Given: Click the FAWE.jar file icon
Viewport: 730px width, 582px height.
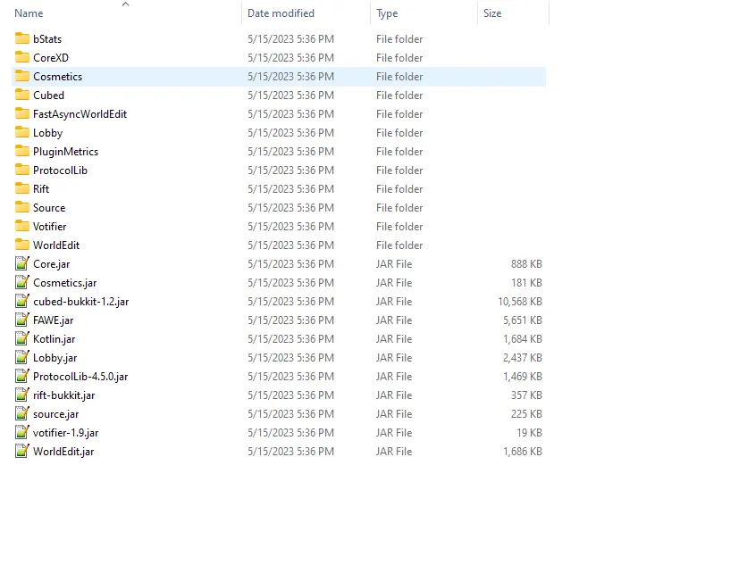Looking at the screenshot, I should [22, 320].
